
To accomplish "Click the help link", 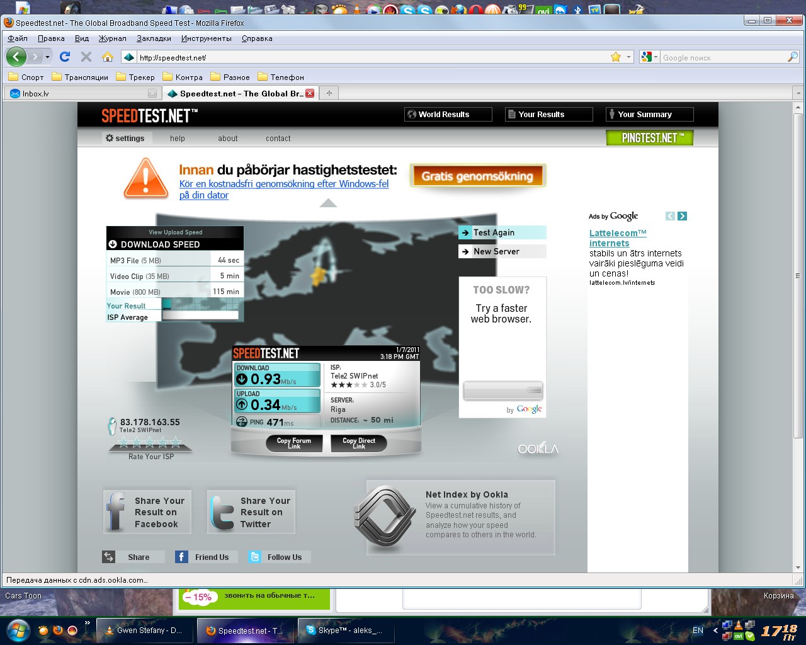I will click(x=178, y=139).
